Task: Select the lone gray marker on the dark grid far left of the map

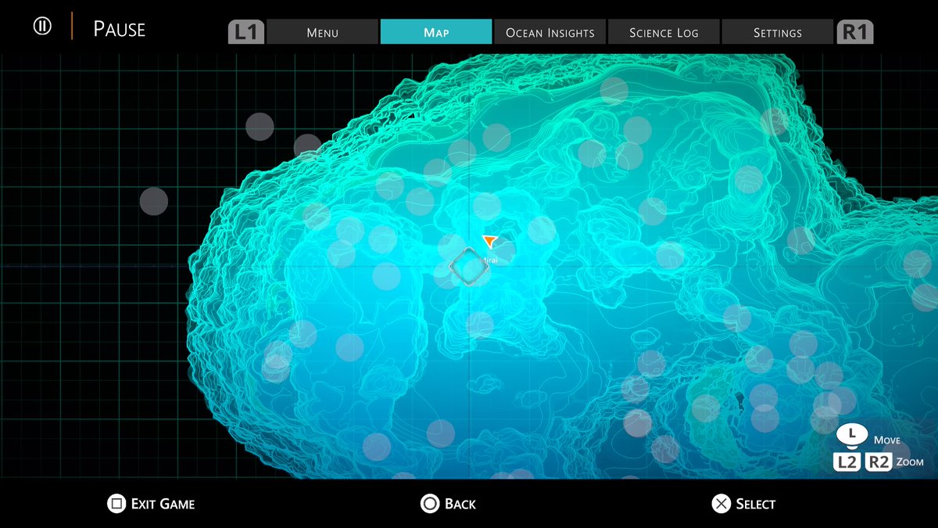Action: 154,201
